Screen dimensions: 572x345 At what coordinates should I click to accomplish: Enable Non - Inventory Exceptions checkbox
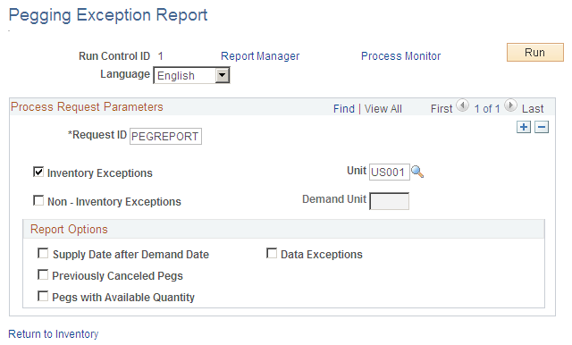[38, 200]
